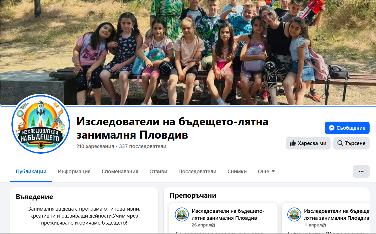Click the magnifier icon on Търсене button
The image size is (376, 234).
pyautogui.click(x=340, y=143)
